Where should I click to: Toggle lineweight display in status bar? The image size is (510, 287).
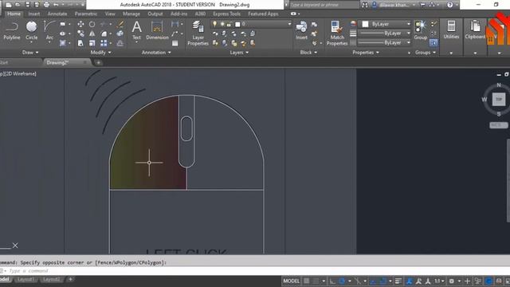(x=398, y=281)
